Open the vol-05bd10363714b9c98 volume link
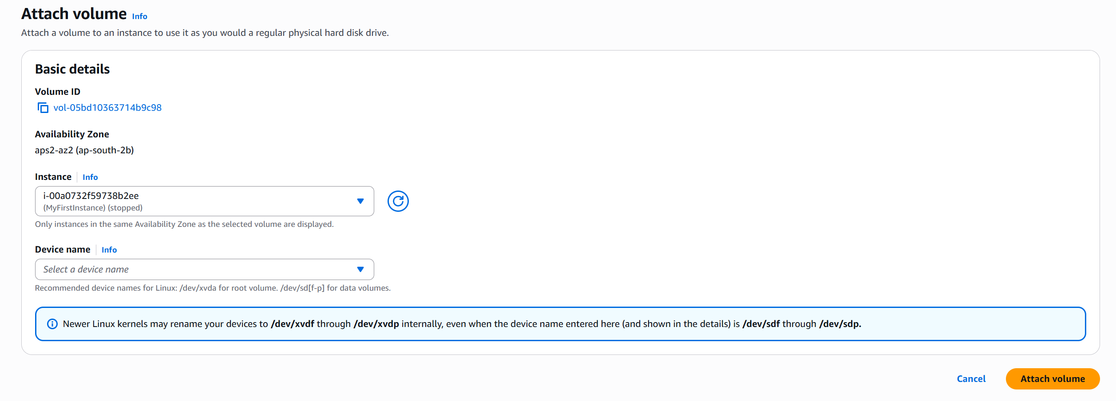The height and width of the screenshot is (401, 1116). point(107,108)
